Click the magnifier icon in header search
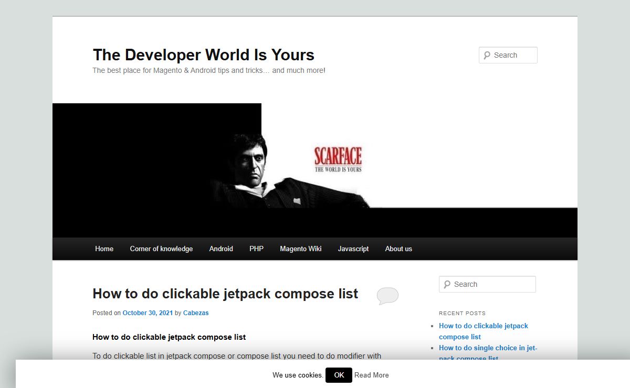The width and height of the screenshot is (630, 388). tap(487, 55)
